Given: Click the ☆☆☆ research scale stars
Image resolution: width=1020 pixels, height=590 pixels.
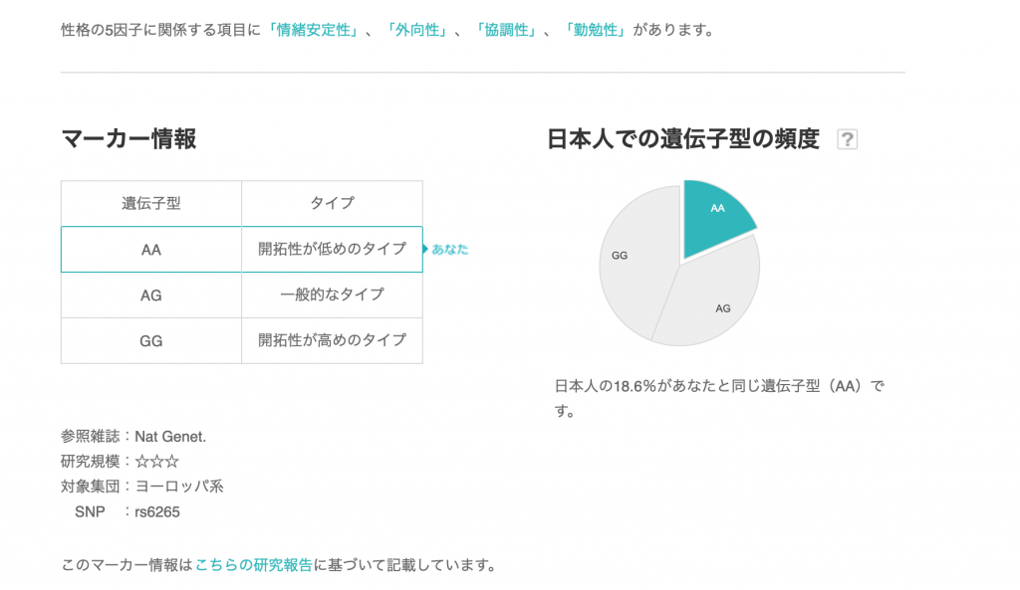Looking at the screenshot, I should pos(157,462).
